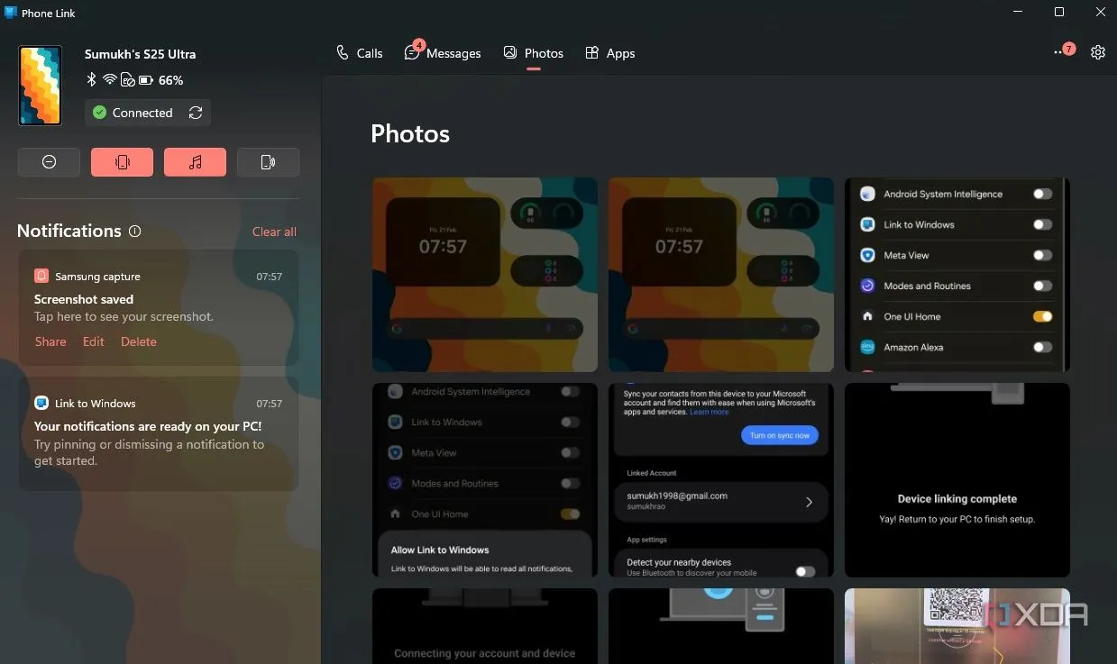Open the Device linking complete photo
The width and height of the screenshot is (1117, 664).
[957, 479]
